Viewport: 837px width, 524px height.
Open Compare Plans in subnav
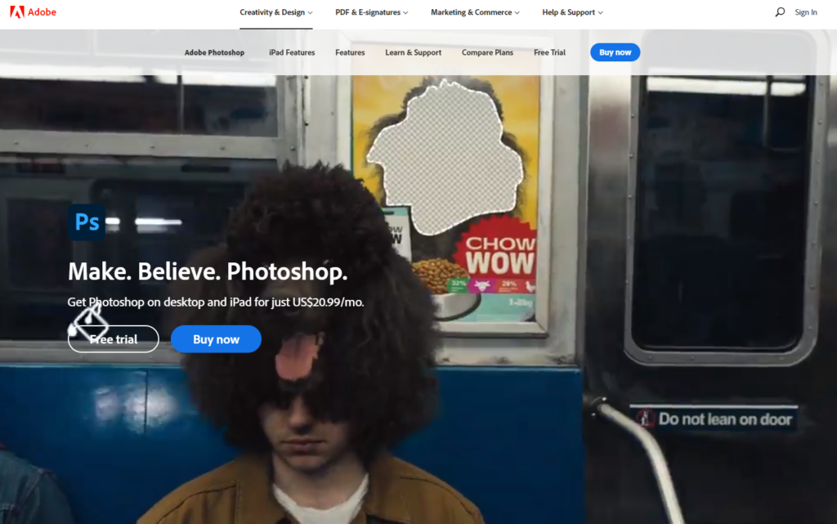487,52
